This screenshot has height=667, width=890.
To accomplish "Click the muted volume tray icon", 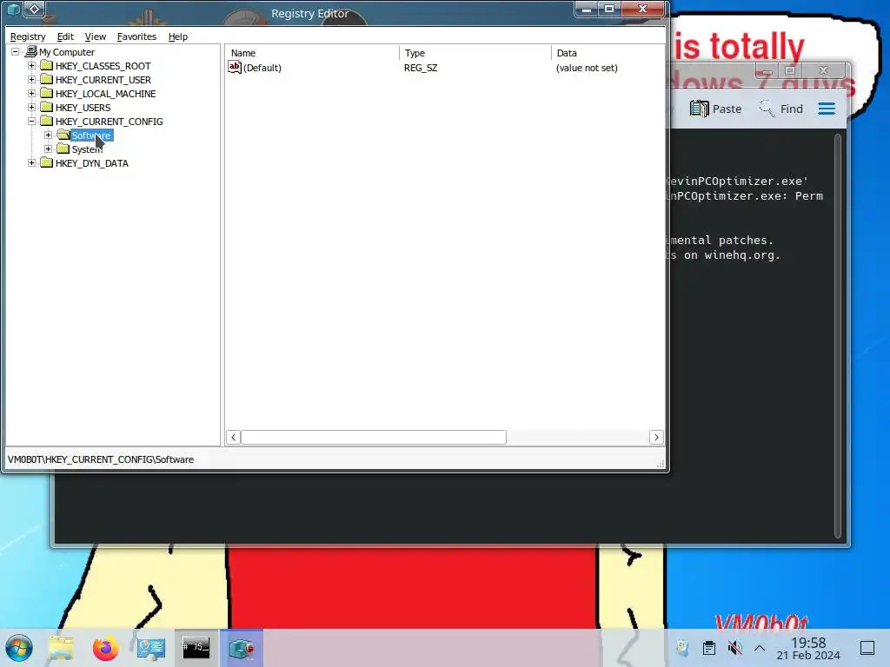I will [x=734, y=648].
